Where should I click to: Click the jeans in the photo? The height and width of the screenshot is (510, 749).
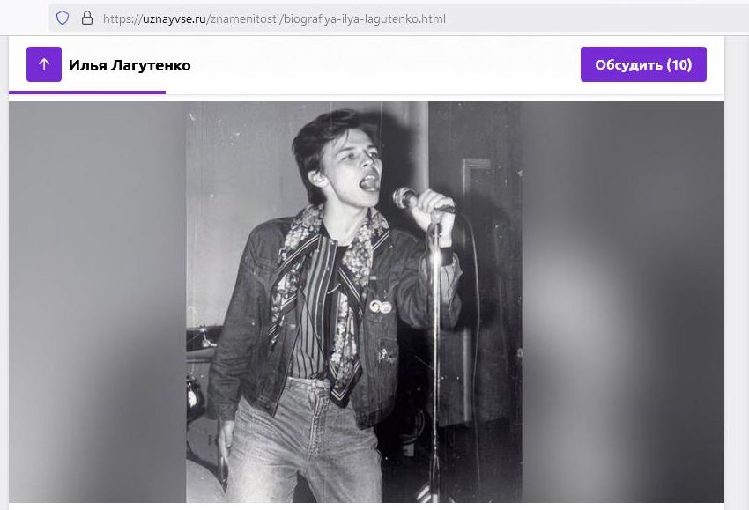coord(300,440)
